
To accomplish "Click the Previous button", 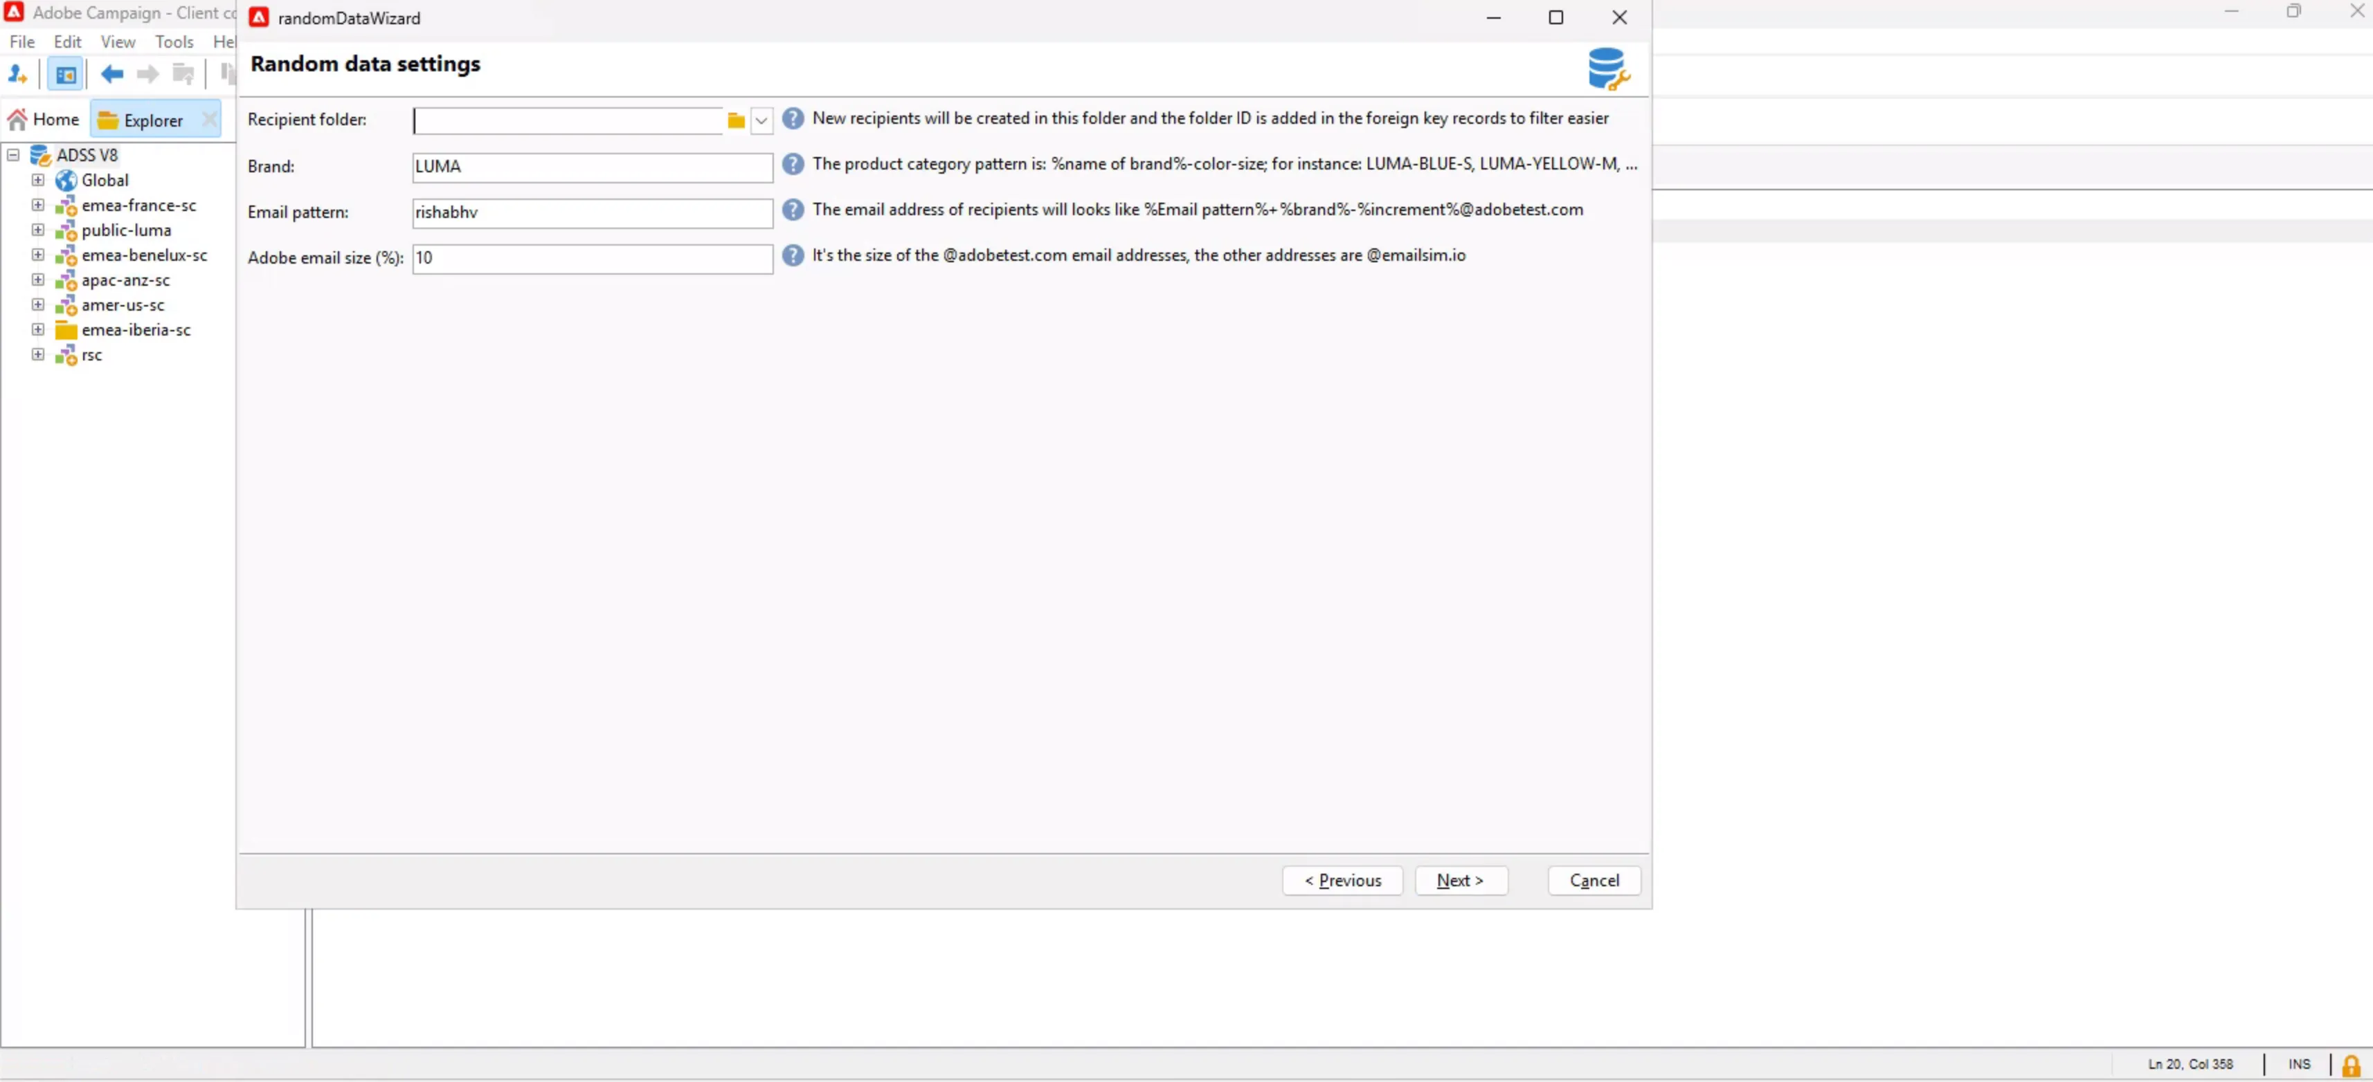I will [x=1342, y=880].
